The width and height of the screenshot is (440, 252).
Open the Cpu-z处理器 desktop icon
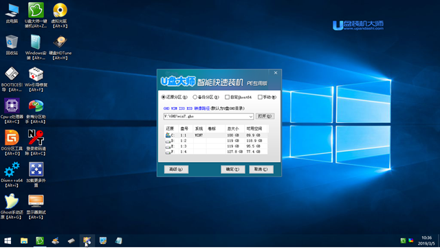pos(12,111)
